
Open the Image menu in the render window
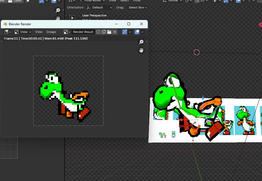coord(51,32)
